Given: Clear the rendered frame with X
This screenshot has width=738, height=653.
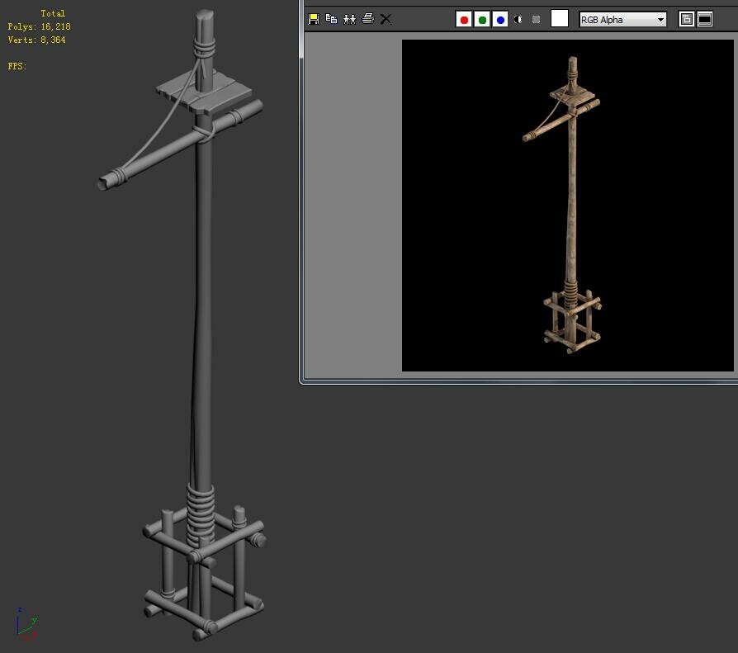Looking at the screenshot, I should pyautogui.click(x=386, y=19).
